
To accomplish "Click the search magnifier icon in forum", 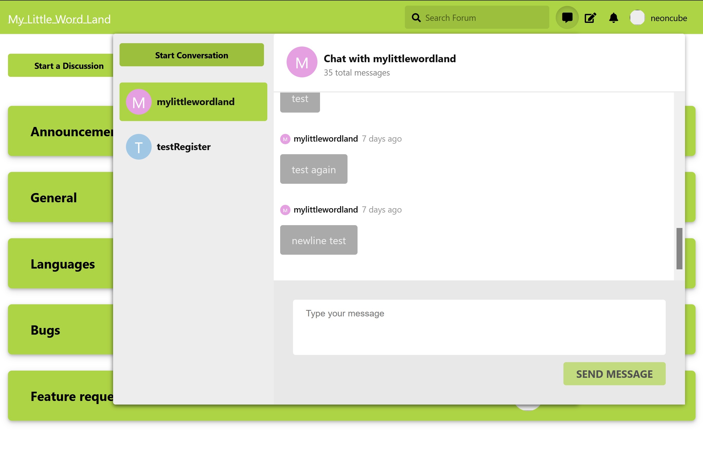I will coord(417,18).
